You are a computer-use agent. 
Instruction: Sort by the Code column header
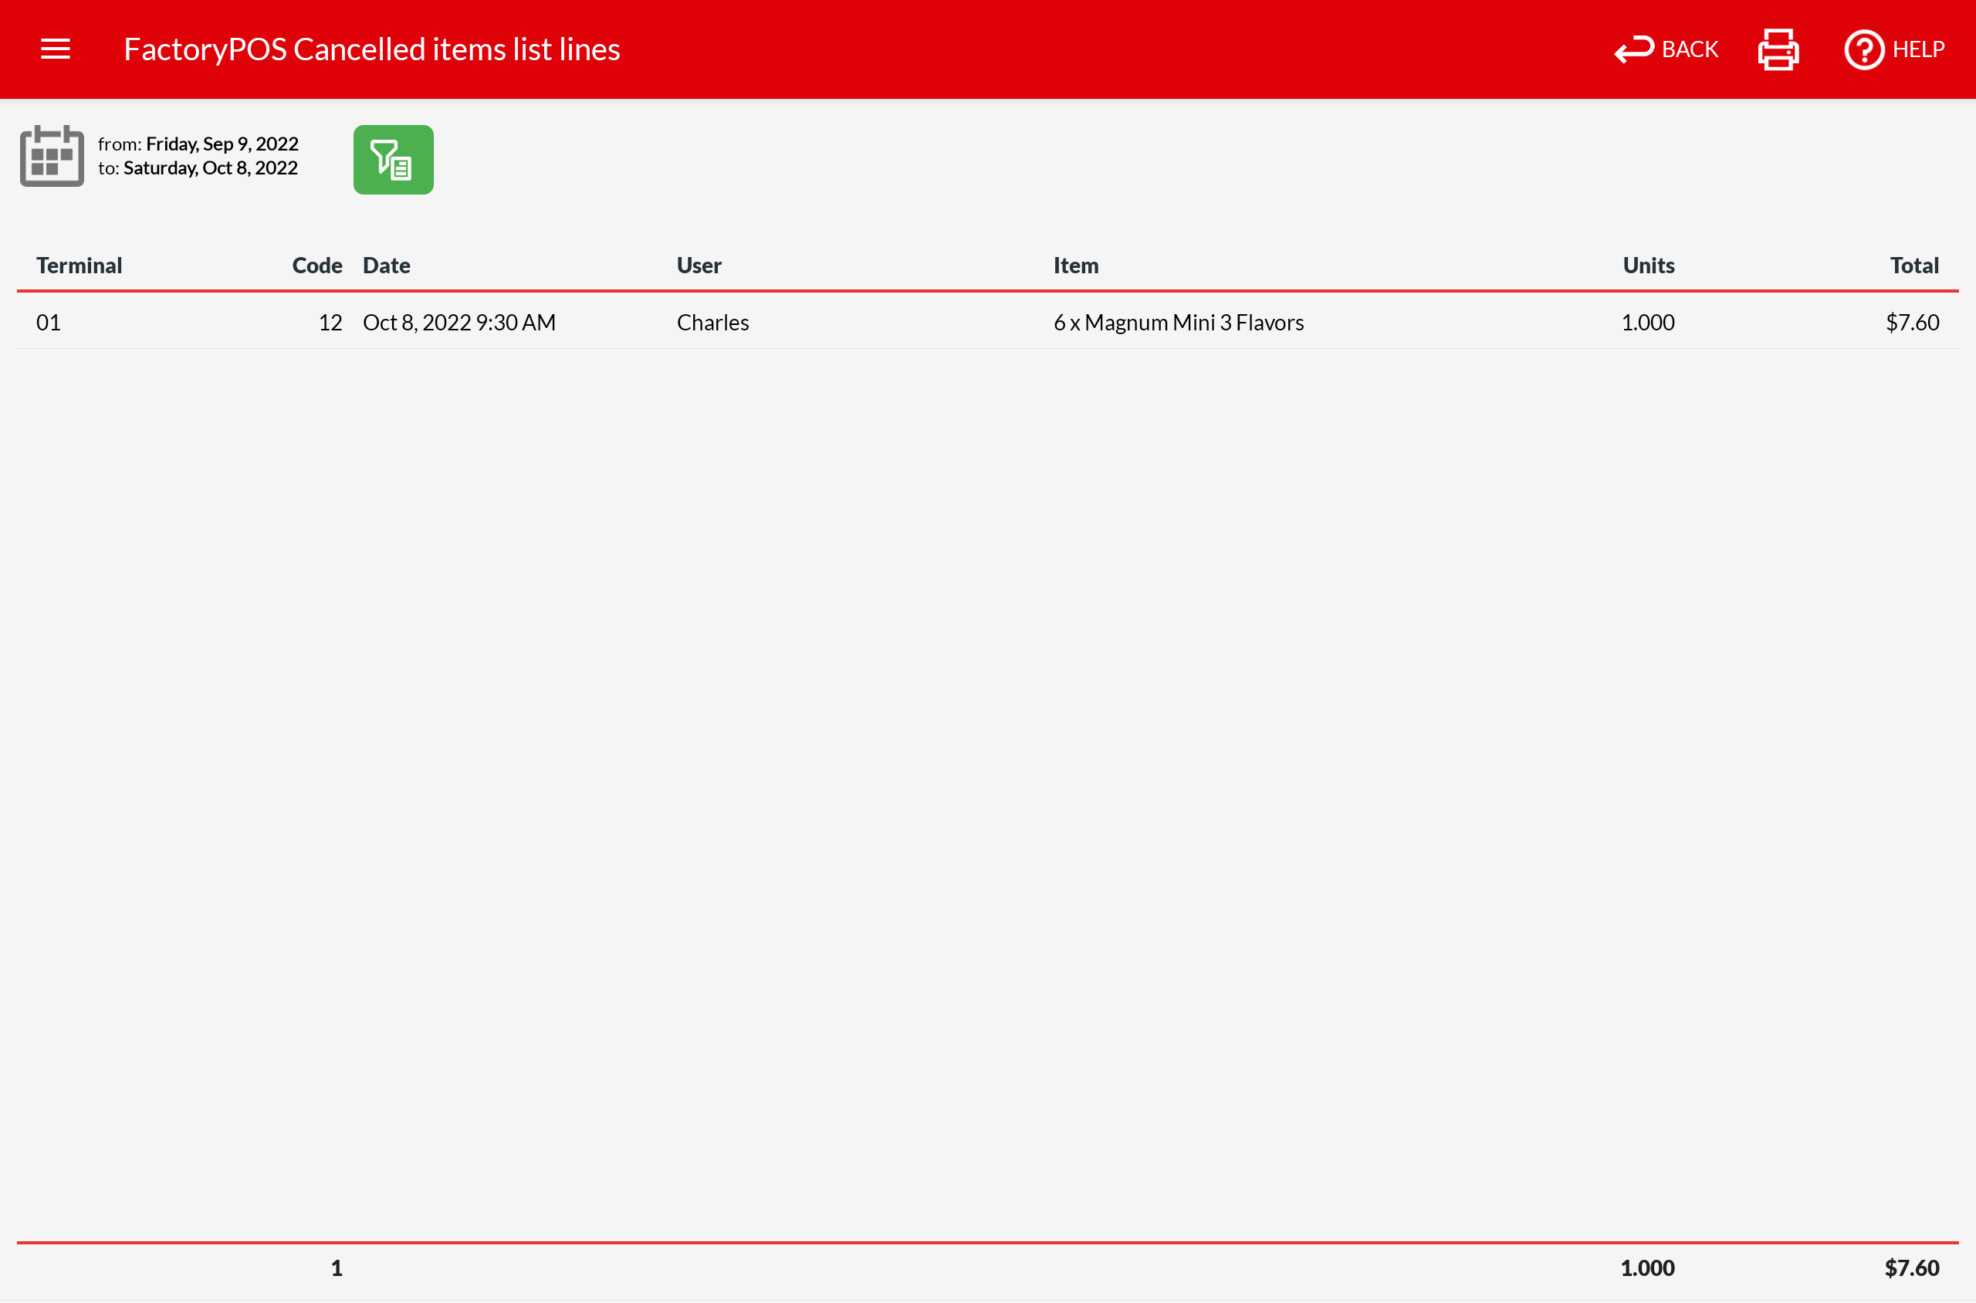click(x=316, y=265)
